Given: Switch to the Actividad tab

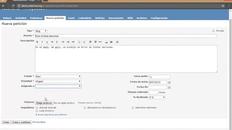Looking at the screenshot, I should pos(21,18).
